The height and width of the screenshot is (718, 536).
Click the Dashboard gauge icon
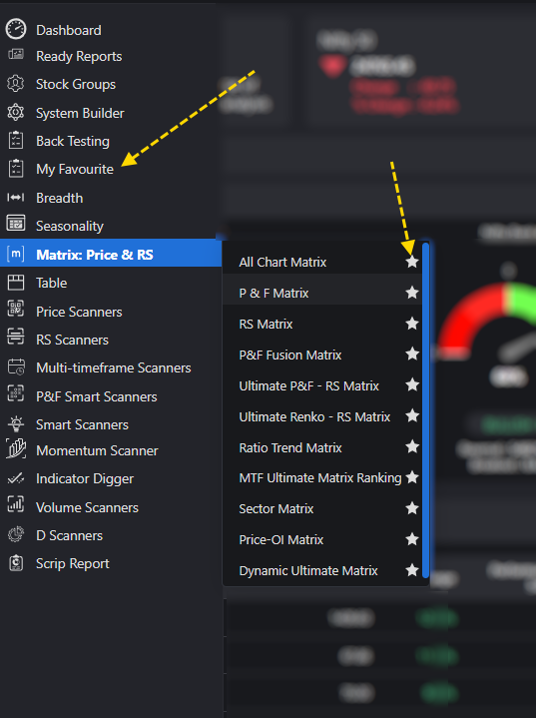tap(16, 29)
